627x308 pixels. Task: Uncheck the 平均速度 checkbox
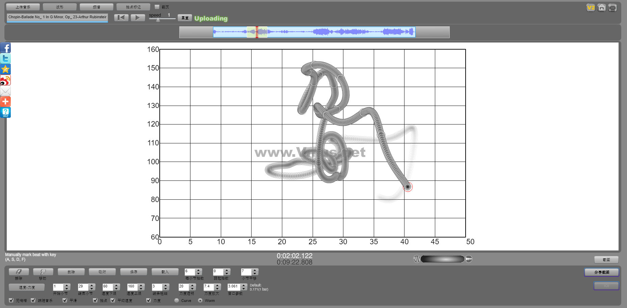[x=113, y=300]
